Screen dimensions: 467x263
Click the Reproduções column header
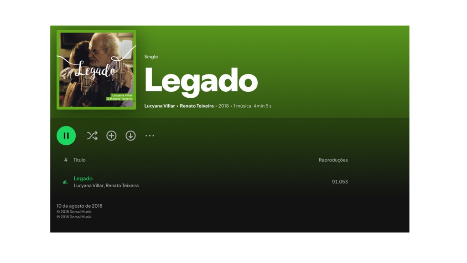pos(333,160)
